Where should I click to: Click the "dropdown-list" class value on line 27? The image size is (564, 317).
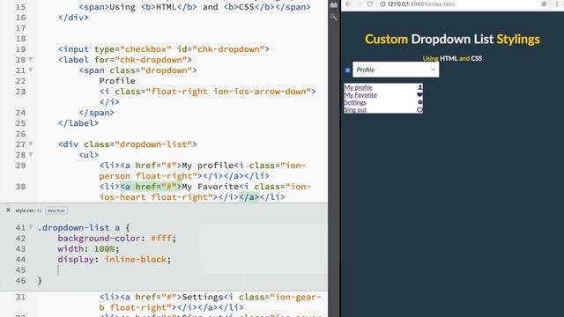click(153, 144)
